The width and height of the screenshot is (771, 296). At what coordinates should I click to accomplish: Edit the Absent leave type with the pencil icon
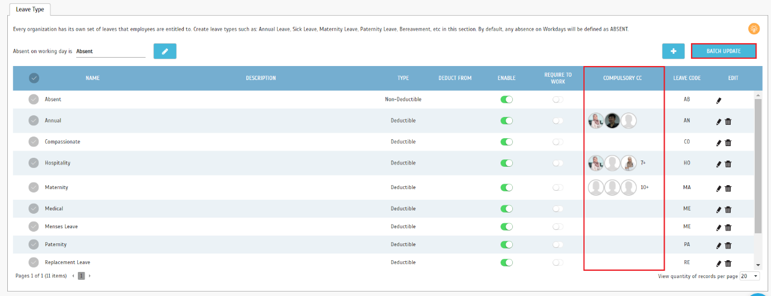point(719,101)
